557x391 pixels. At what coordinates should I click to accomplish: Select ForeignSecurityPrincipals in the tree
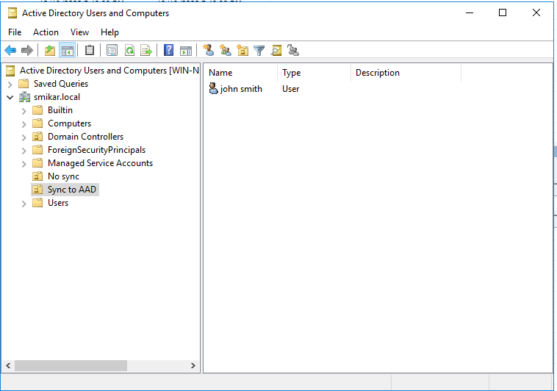[96, 150]
